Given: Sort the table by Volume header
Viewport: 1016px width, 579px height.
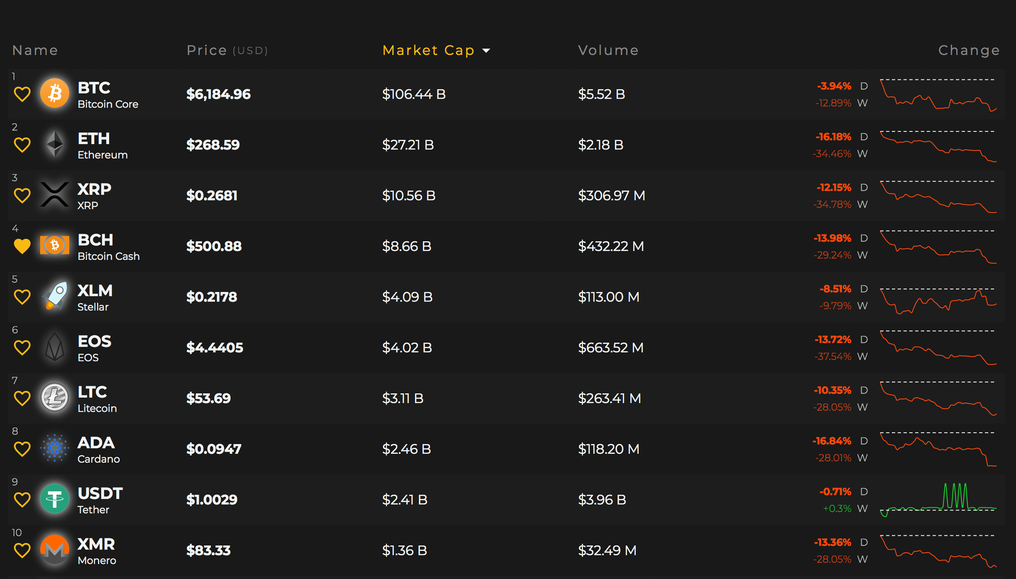Looking at the screenshot, I should pos(608,50).
